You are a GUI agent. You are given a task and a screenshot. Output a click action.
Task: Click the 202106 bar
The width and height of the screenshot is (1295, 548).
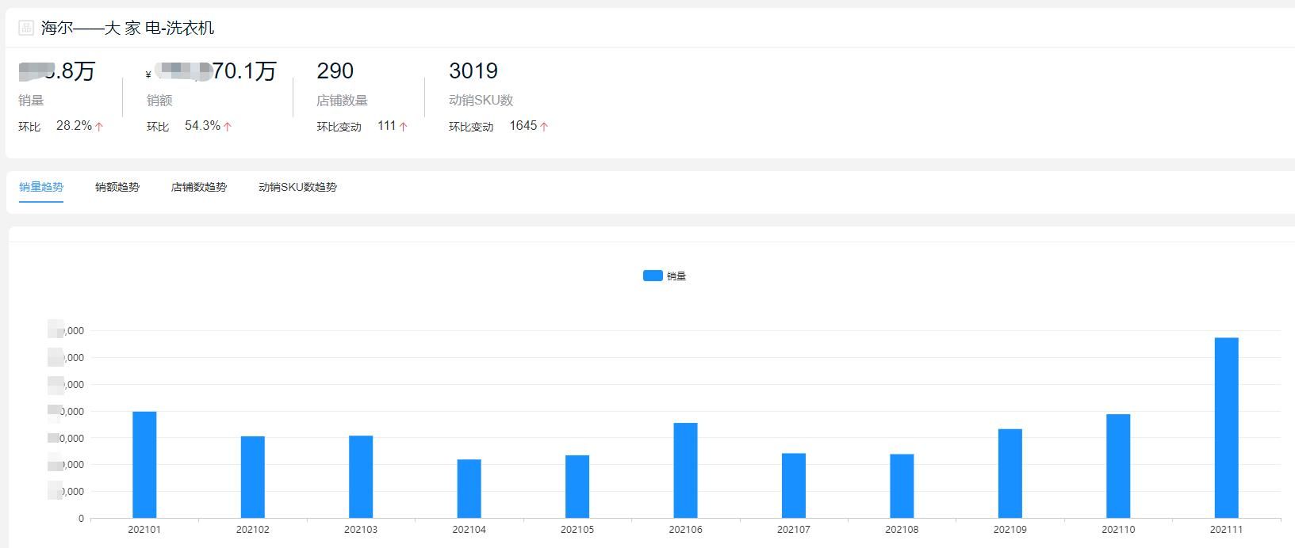tap(685, 470)
